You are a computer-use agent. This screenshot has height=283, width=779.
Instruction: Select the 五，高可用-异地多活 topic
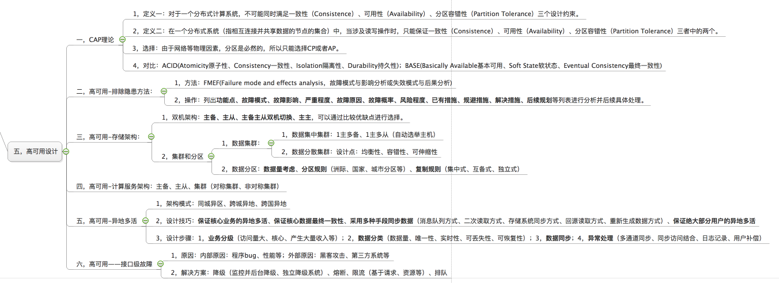pyautogui.click(x=107, y=220)
